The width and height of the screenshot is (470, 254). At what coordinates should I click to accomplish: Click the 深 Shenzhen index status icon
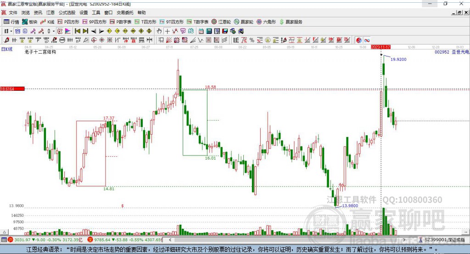click(x=90, y=240)
